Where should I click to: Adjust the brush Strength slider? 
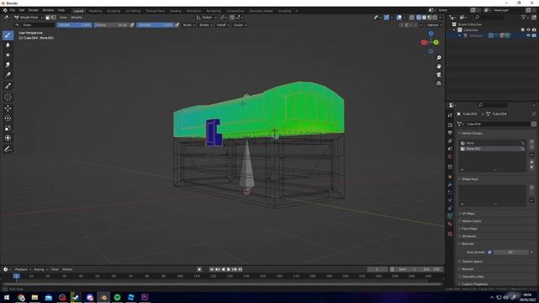tap(155, 24)
